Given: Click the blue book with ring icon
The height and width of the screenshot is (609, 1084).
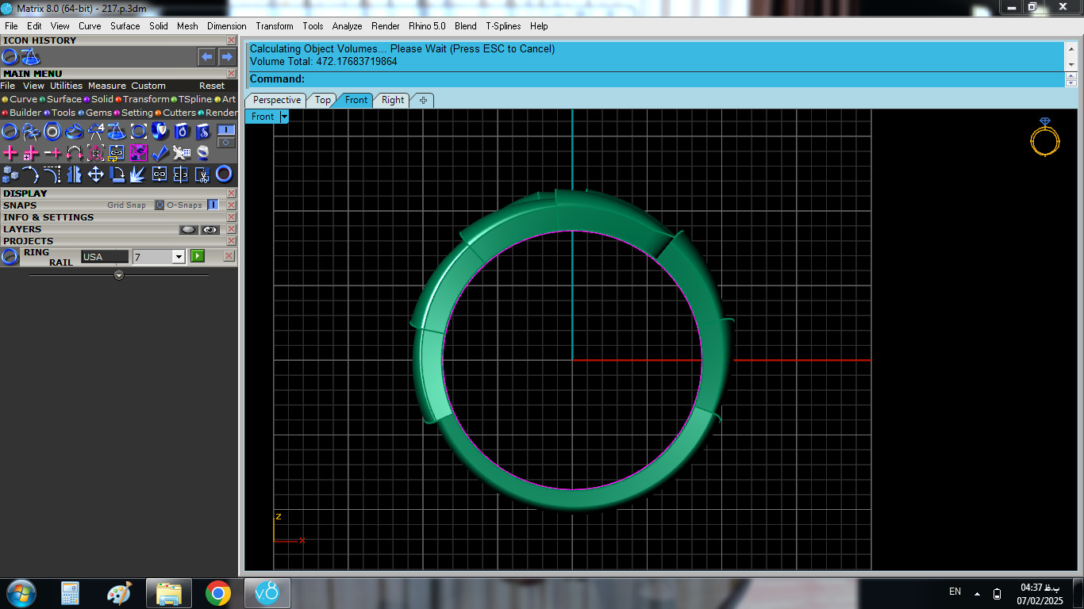Looking at the screenshot, I should (181, 132).
